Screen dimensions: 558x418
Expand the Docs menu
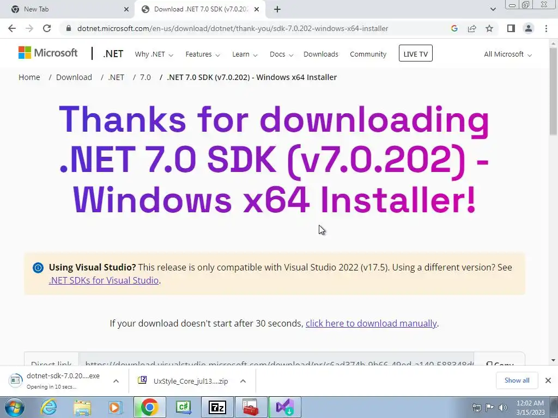click(281, 54)
